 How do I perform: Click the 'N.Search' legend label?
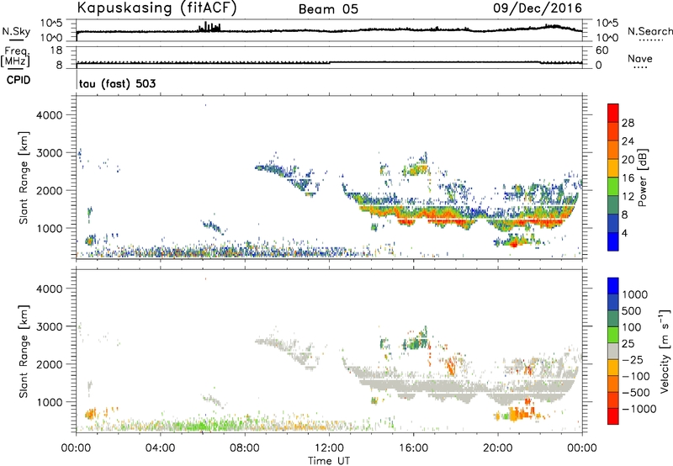650,31
